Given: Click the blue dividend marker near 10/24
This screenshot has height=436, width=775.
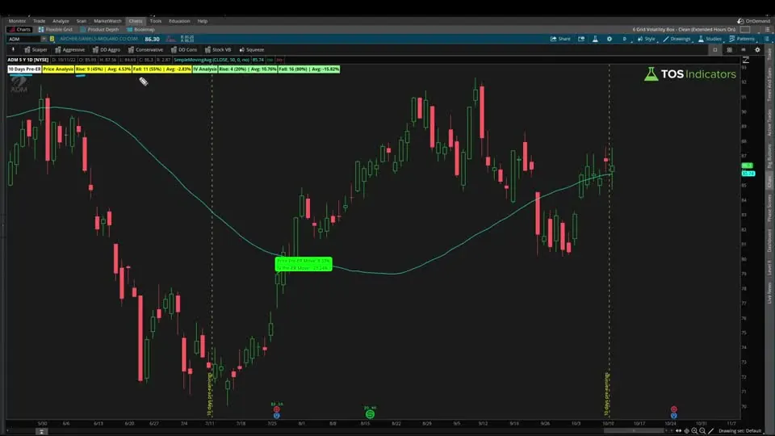Looking at the screenshot, I should (x=673, y=415).
